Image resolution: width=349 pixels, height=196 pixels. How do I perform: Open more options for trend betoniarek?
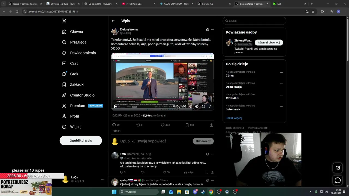(281, 106)
